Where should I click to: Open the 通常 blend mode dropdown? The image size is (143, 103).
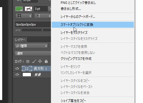point(33,54)
